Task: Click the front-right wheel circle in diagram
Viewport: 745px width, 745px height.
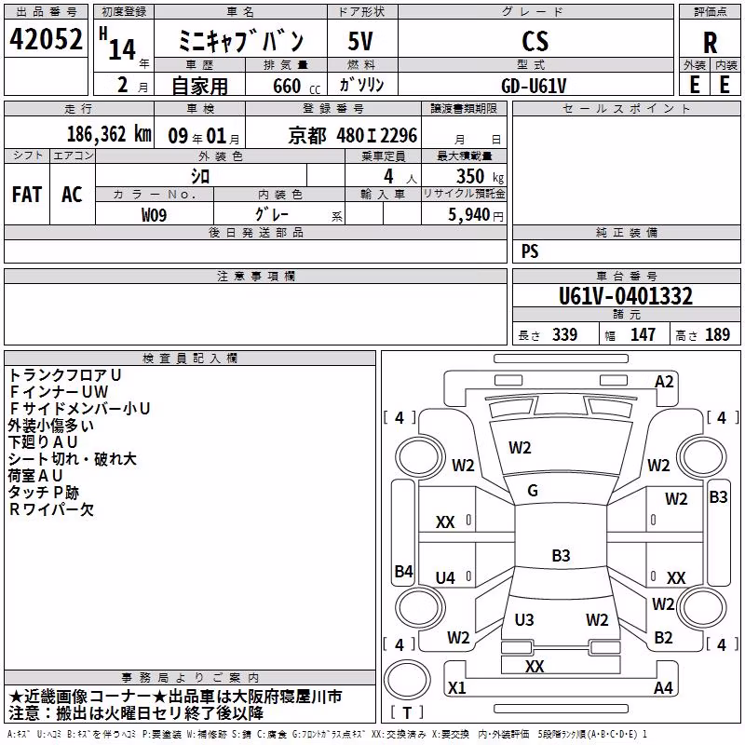Action: (x=701, y=457)
